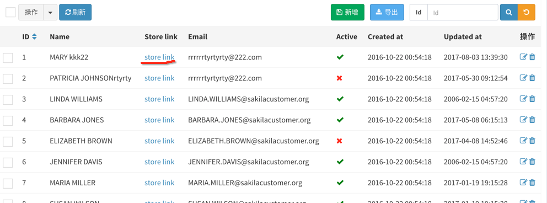Screen dimensions: 547x203
Task: Toggle the select-all checkbox in toolbar
Action: pyautogui.click(x=10, y=12)
